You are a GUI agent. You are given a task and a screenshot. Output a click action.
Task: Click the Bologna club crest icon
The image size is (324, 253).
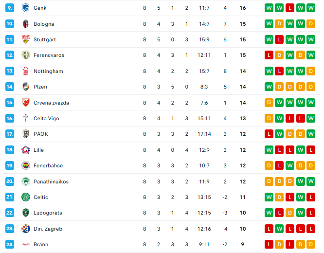(26, 24)
